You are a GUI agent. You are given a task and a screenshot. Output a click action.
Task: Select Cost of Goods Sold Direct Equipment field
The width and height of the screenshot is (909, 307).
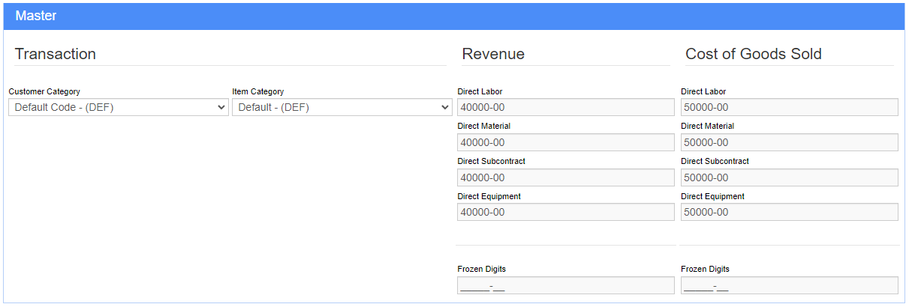coord(790,212)
